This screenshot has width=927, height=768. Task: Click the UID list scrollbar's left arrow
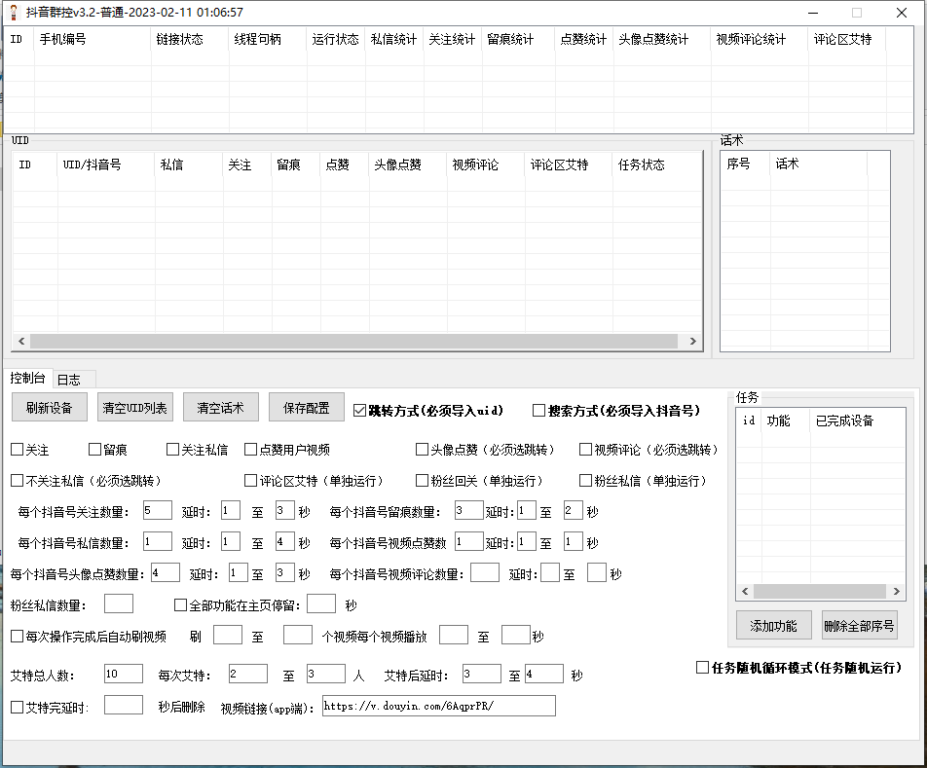click(19, 342)
